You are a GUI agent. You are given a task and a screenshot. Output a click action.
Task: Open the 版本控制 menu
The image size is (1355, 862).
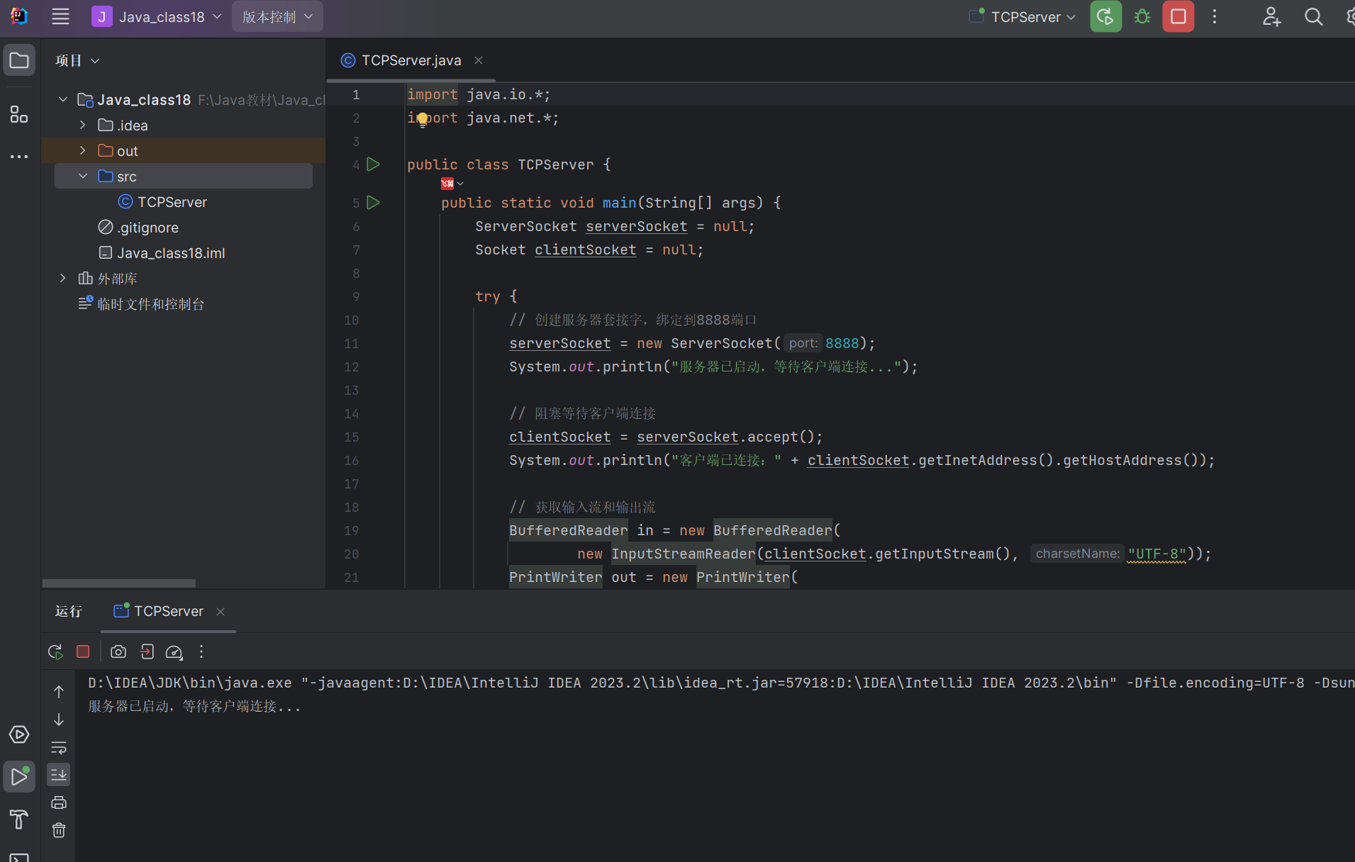tap(277, 17)
